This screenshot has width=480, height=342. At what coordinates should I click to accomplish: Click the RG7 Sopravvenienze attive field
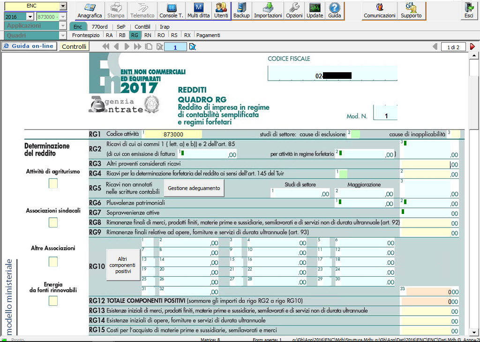(429, 213)
